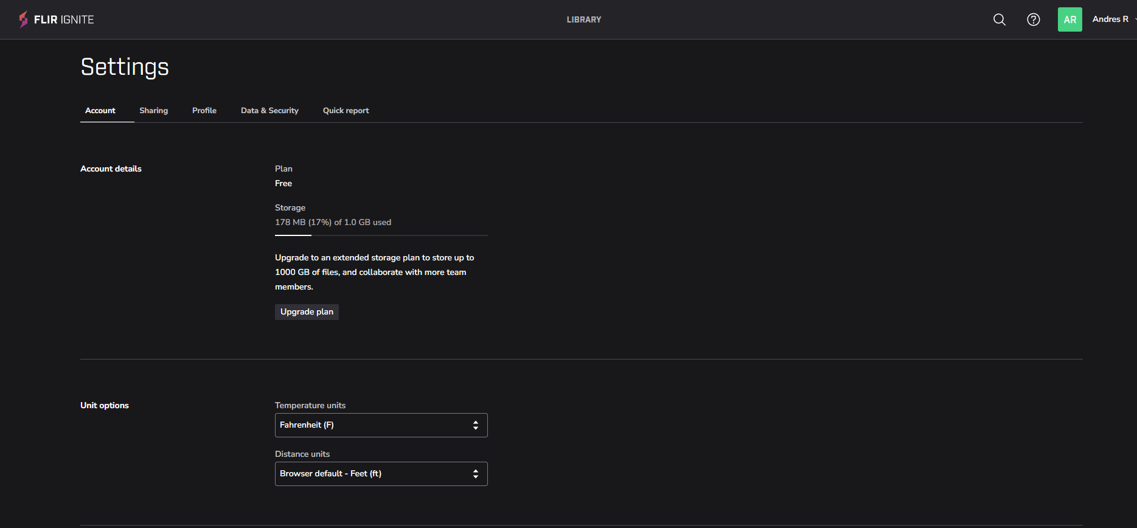The width and height of the screenshot is (1137, 528).
Task: Click the FLIR Ignite logo
Action: [x=56, y=19]
